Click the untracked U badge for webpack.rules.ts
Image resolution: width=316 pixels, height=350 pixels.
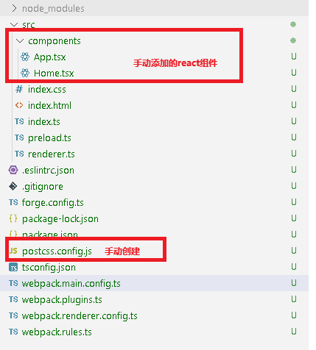[294, 332]
